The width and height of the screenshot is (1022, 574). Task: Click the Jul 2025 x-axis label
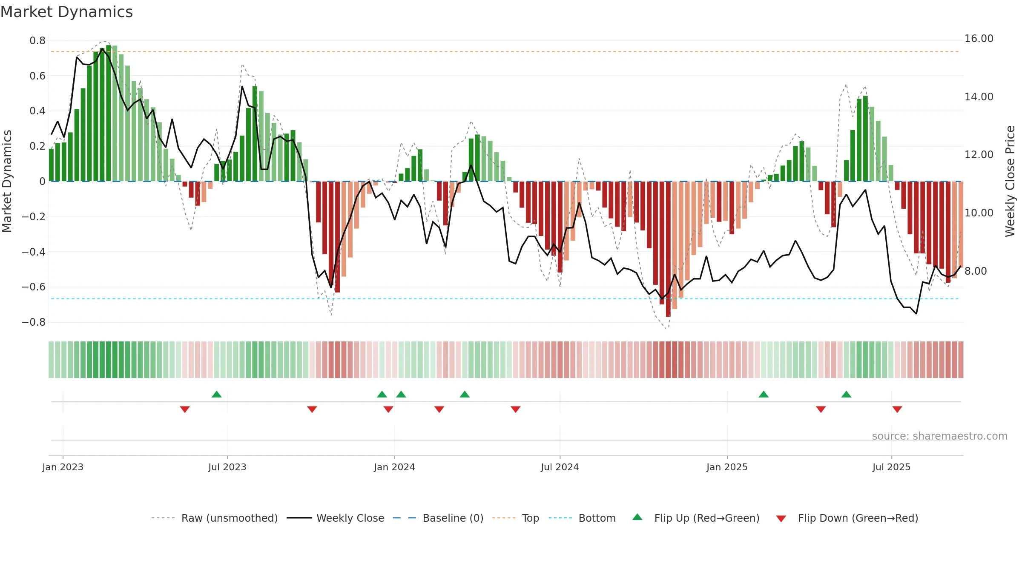coord(892,467)
